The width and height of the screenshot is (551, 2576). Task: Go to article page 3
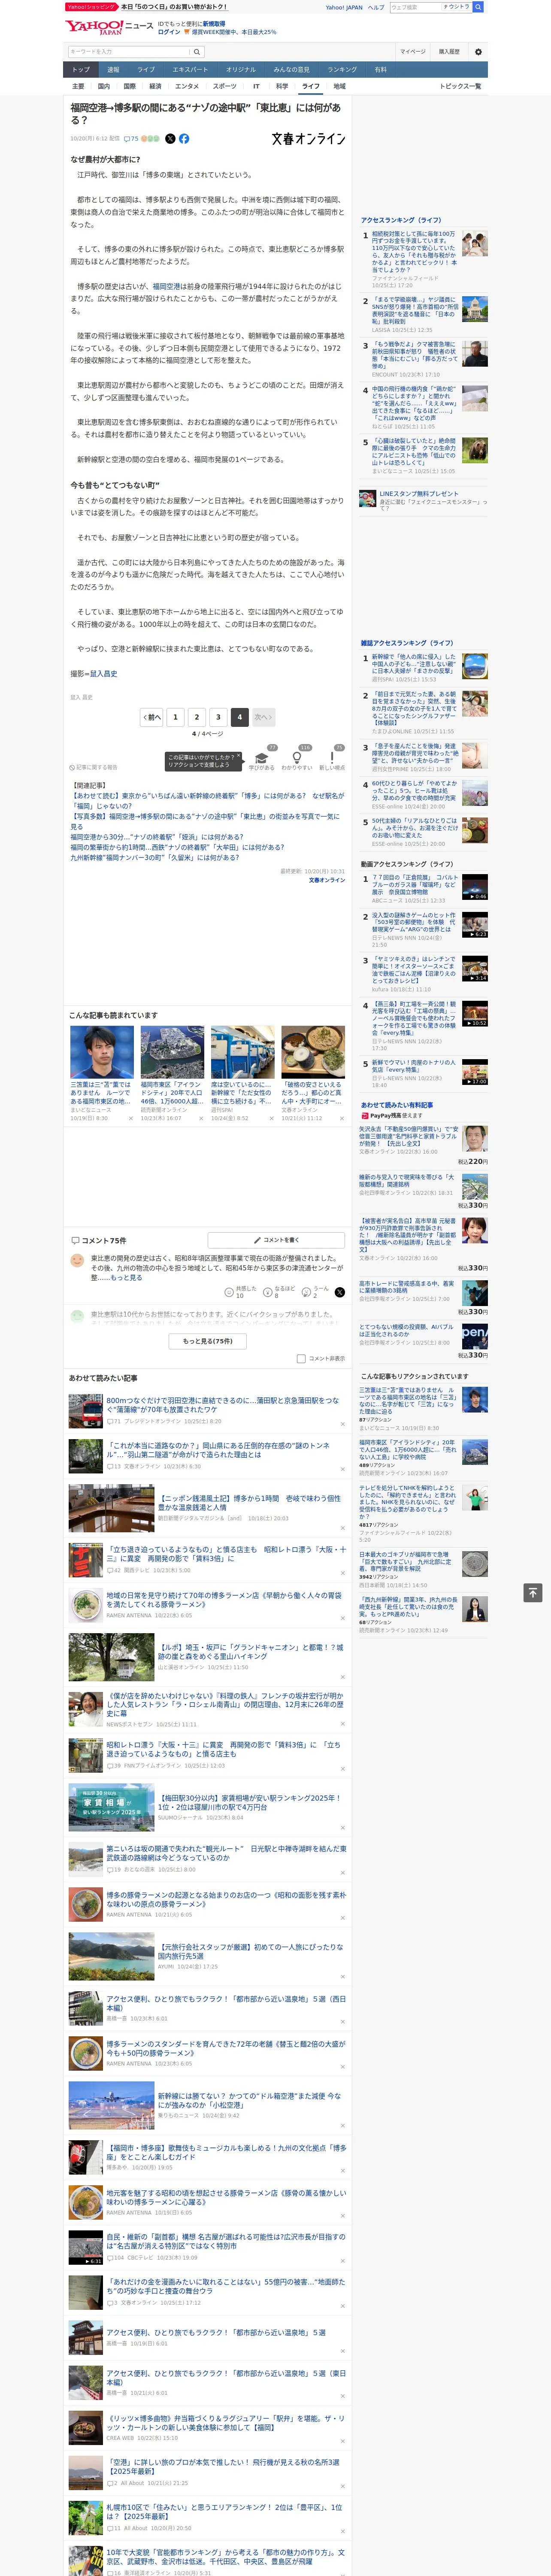click(218, 717)
